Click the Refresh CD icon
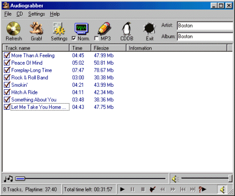235x196 pixels. pyautogui.click(x=14, y=29)
